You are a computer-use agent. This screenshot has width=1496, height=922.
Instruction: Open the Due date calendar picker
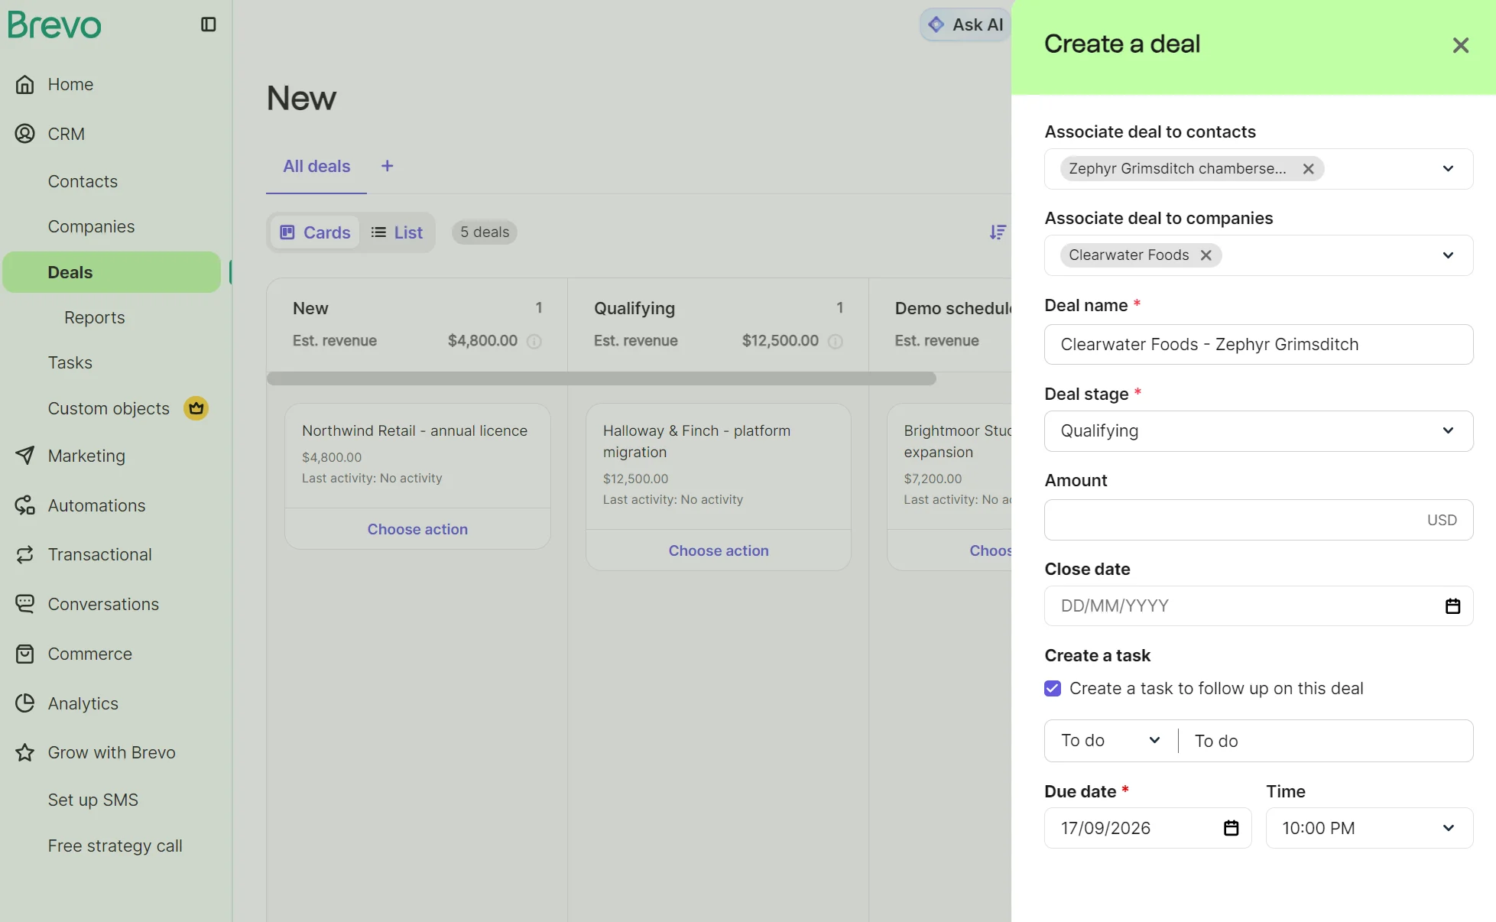pyautogui.click(x=1232, y=828)
